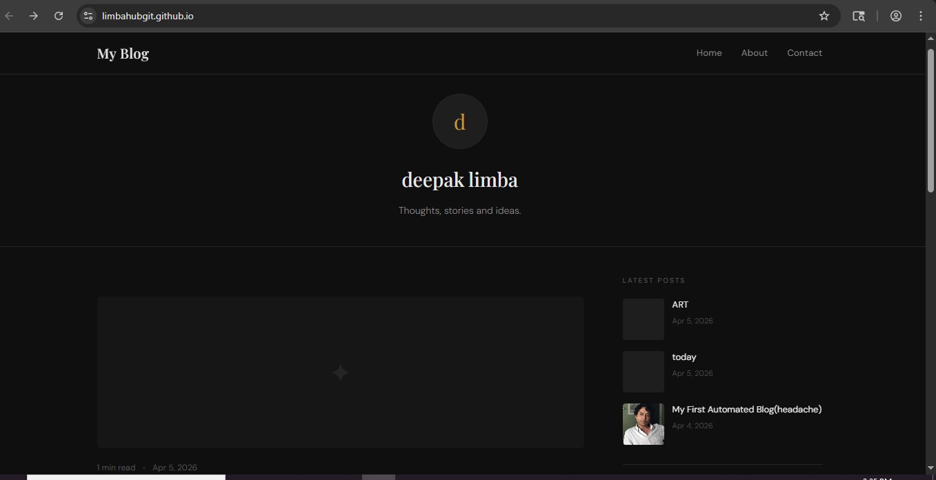Click the browser forward arrow

coord(34,16)
